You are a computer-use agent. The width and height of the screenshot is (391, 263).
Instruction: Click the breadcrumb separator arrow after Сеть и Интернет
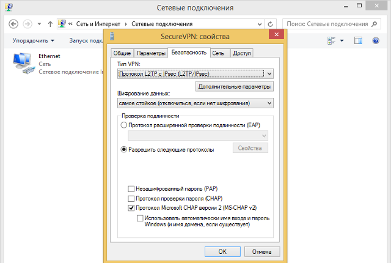pos(126,24)
